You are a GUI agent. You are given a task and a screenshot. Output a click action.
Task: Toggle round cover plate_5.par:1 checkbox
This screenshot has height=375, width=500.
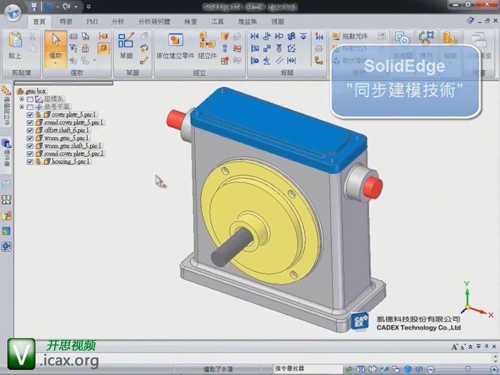pos(30,123)
